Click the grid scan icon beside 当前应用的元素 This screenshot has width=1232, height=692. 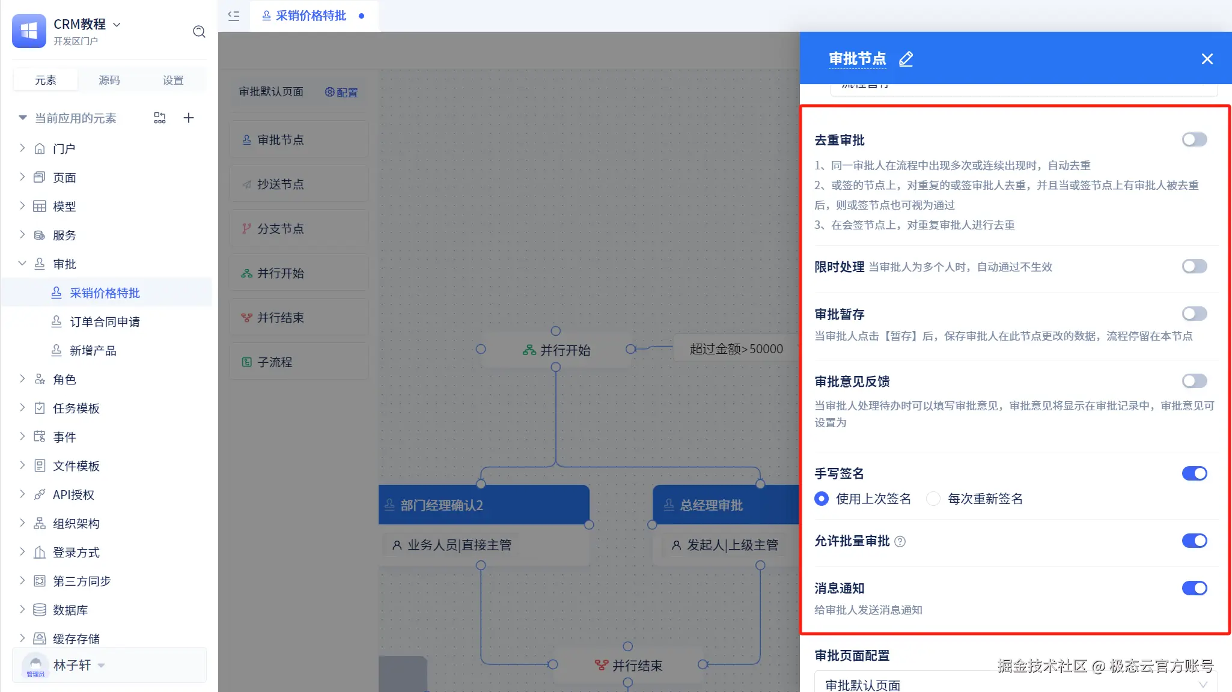tap(160, 118)
